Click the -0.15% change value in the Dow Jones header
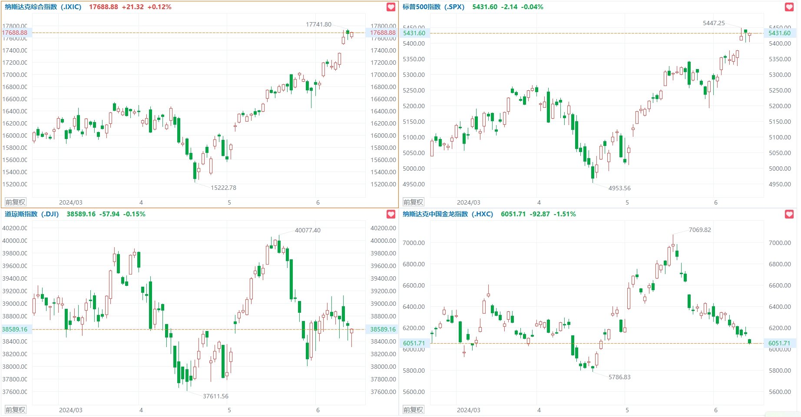 (x=134, y=214)
